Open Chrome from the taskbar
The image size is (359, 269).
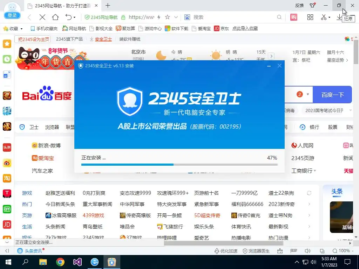(60, 262)
